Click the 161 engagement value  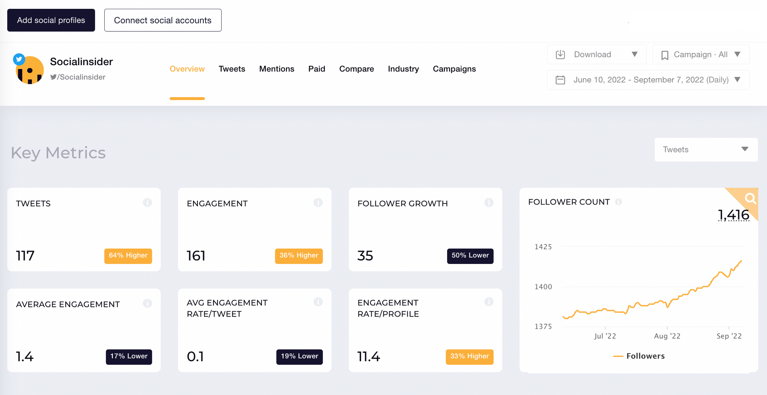tap(196, 256)
